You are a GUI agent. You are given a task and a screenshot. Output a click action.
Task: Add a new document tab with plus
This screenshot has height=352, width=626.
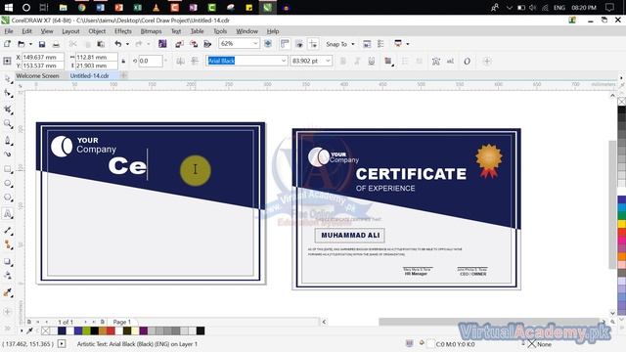[x=124, y=75]
